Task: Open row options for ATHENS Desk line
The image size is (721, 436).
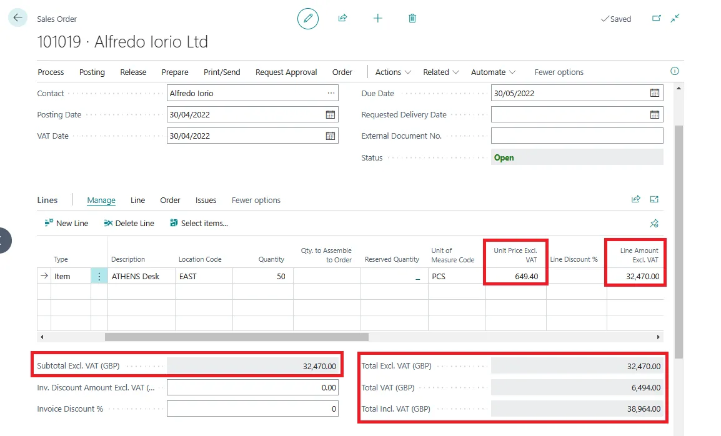Action: point(99,277)
